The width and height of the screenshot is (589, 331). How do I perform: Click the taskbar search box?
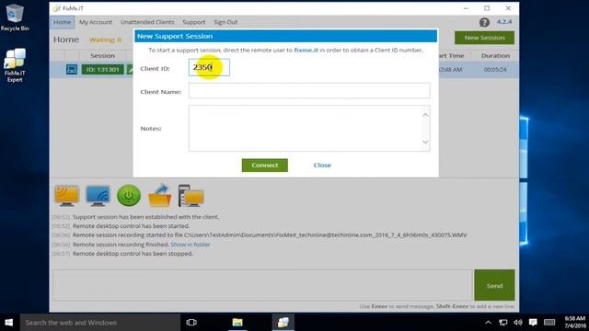[x=100, y=323]
